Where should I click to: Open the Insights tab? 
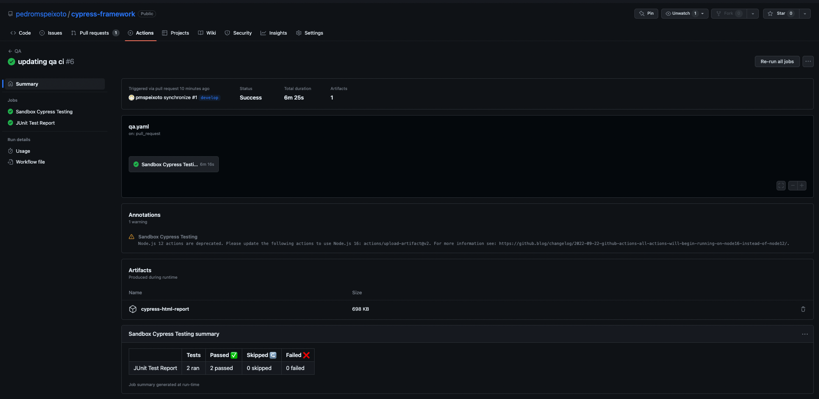click(273, 33)
